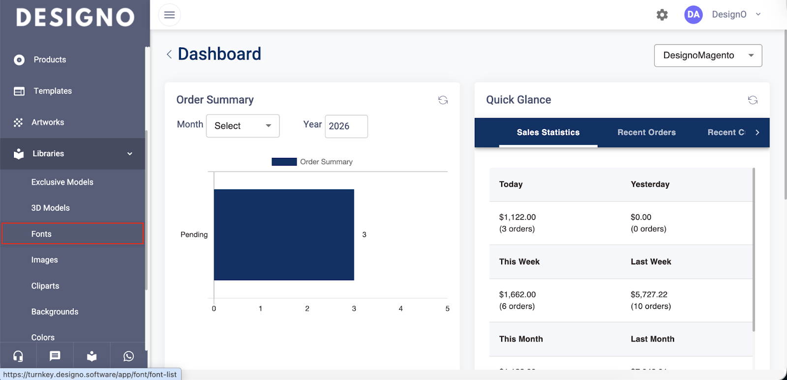Open the DesignoMagento store dropdown
Viewport: 787px width, 380px height.
[x=708, y=56]
